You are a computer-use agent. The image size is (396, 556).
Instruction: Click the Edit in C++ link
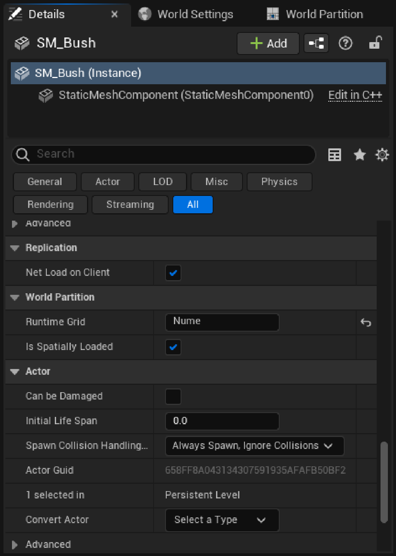[355, 95]
